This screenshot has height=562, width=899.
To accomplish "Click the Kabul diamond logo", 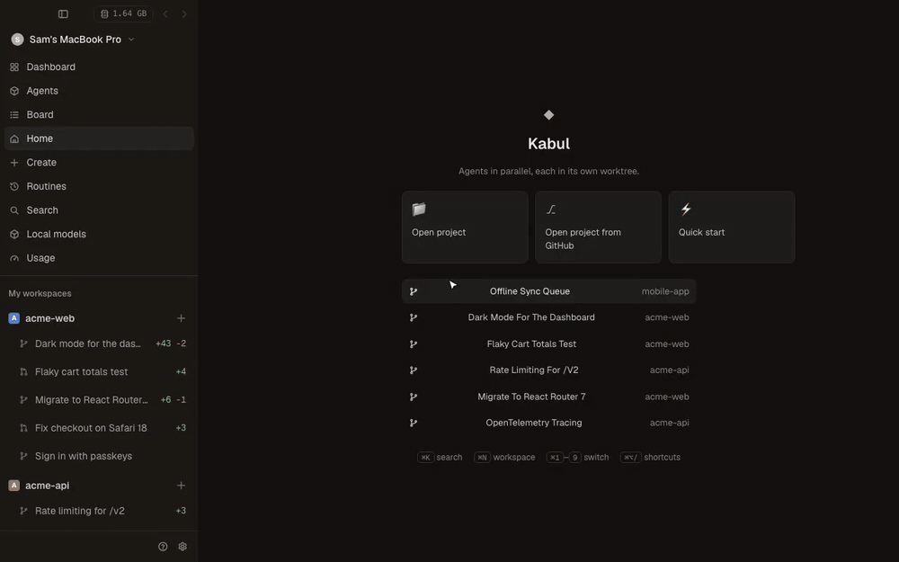I will click(x=548, y=115).
